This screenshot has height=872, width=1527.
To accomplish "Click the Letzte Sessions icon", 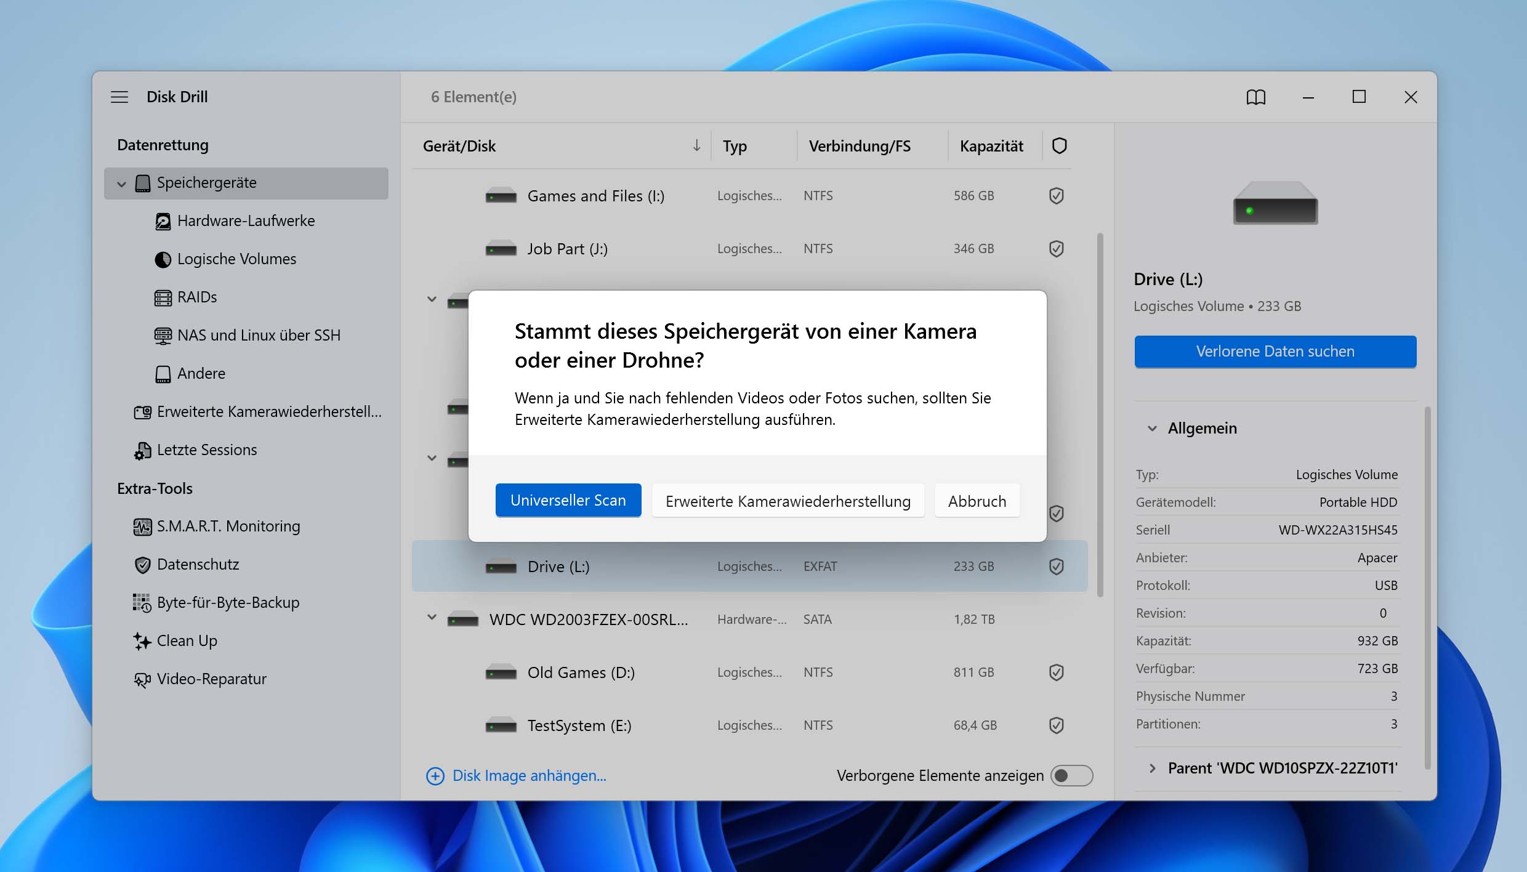I will [142, 451].
